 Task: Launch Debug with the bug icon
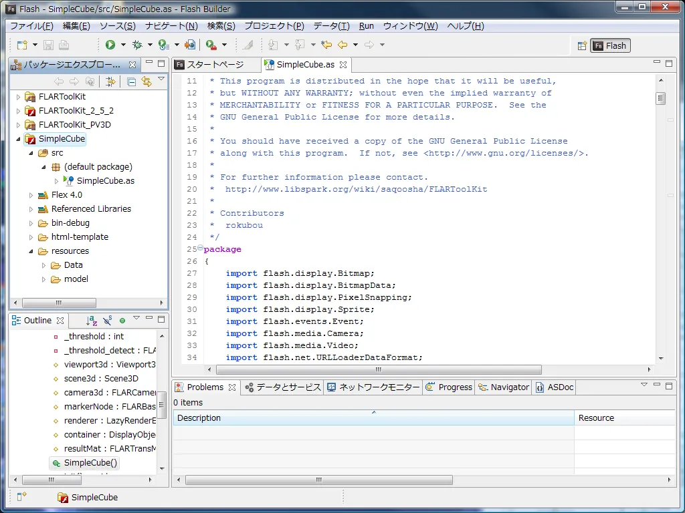[x=137, y=45]
